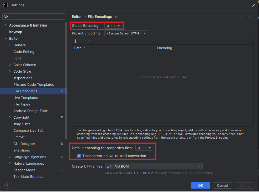Click the edit pencil icon
259x192 pixels.
[x=89, y=41]
